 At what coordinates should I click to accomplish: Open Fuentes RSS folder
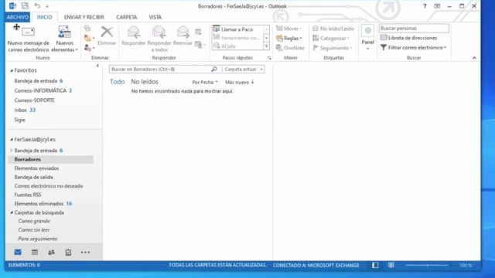(28, 195)
